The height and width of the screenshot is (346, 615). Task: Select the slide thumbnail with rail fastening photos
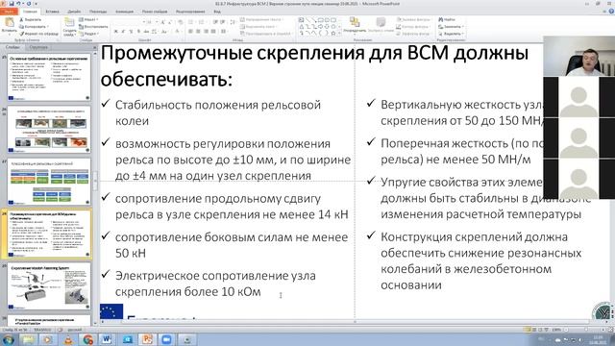click(49, 130)
